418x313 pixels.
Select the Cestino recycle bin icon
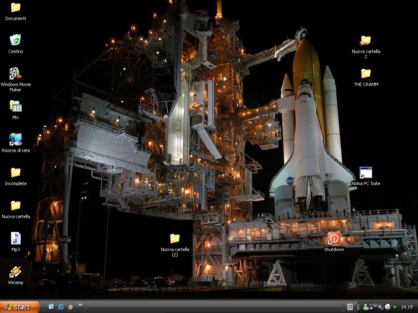click(16, 44)
